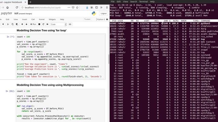Open the Jupyter Kernel menu
The height and width of the screenshot is (122, 218).
(42, 19)
